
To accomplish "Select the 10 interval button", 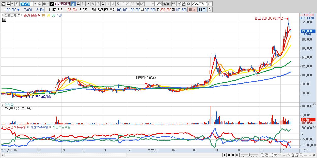I will pyautogui.click(x=123, y=4).
